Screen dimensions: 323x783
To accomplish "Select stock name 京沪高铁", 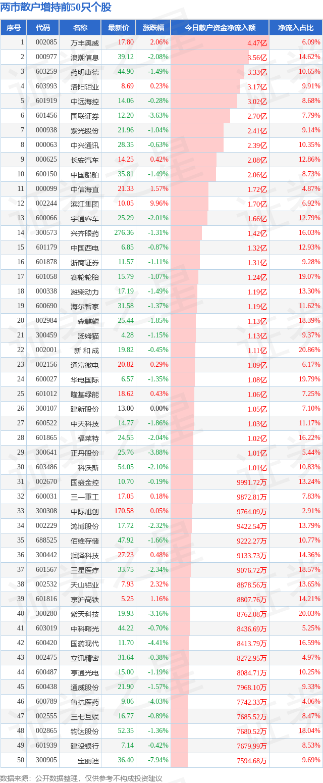I will pos(85,599).
